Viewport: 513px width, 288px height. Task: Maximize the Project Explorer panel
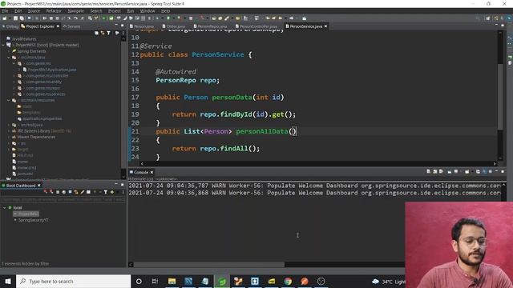[x=123, y=26]
